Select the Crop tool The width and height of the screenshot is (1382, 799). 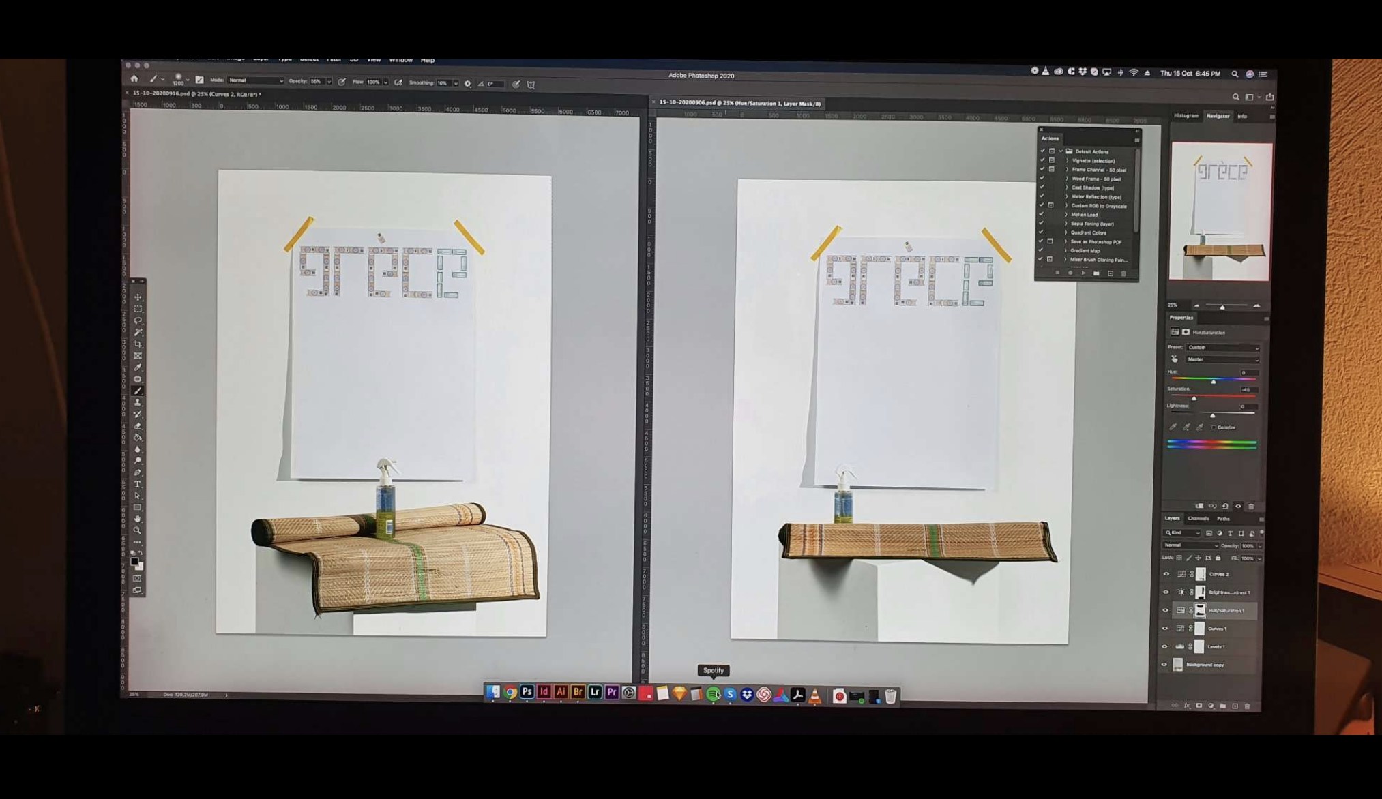tap(138, 344)
